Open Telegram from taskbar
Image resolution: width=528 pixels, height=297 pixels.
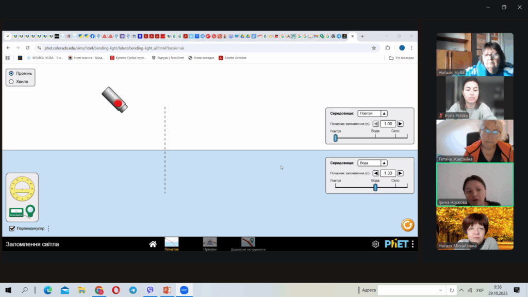pos(133,290)
